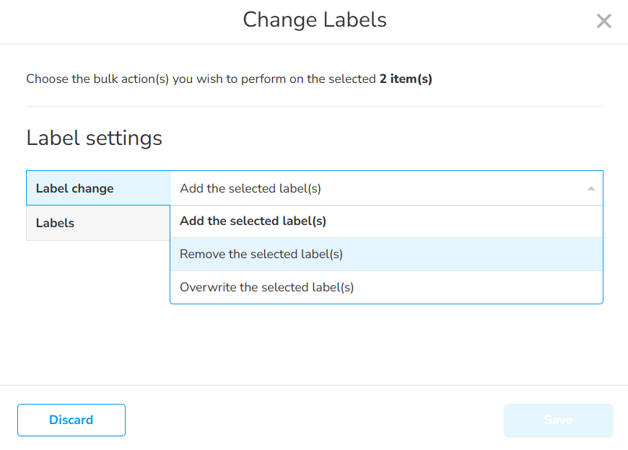Collapse the Label change dropdown arrow
Image resolution: width=628 pixels, height=450 pixels.
pos(591,189)
